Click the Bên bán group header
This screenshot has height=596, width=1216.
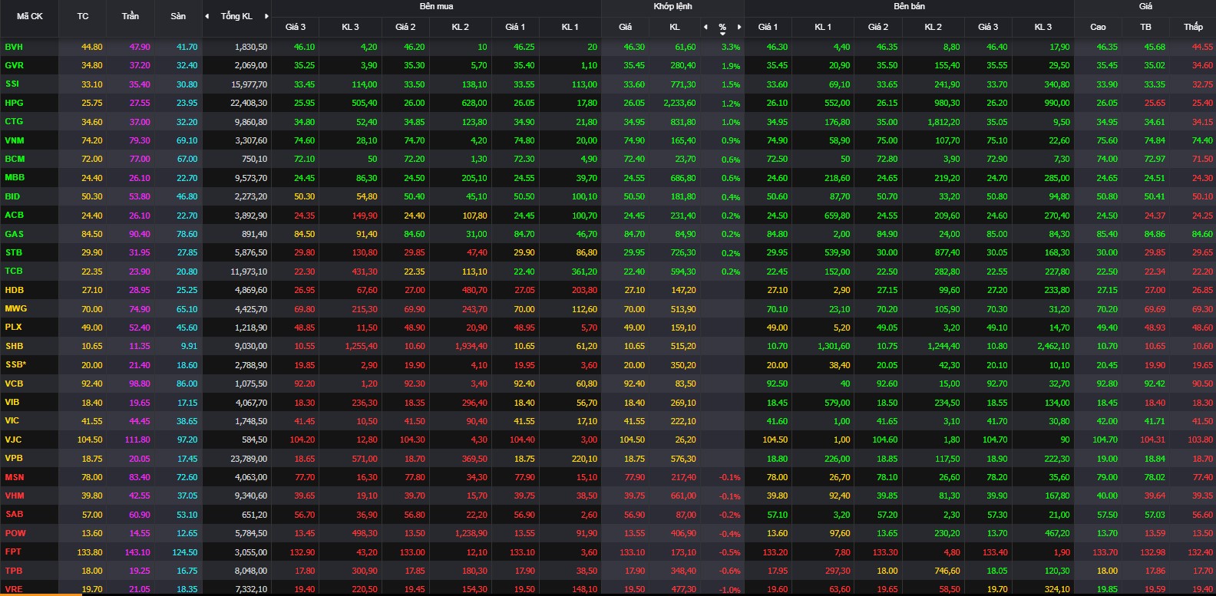click(x=909, y=6)
